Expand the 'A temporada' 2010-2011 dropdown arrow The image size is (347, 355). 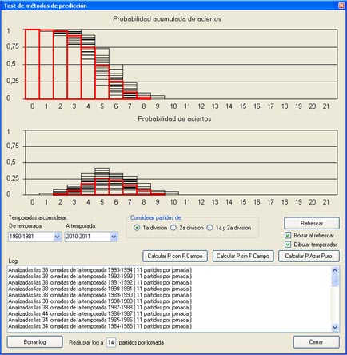114,237
